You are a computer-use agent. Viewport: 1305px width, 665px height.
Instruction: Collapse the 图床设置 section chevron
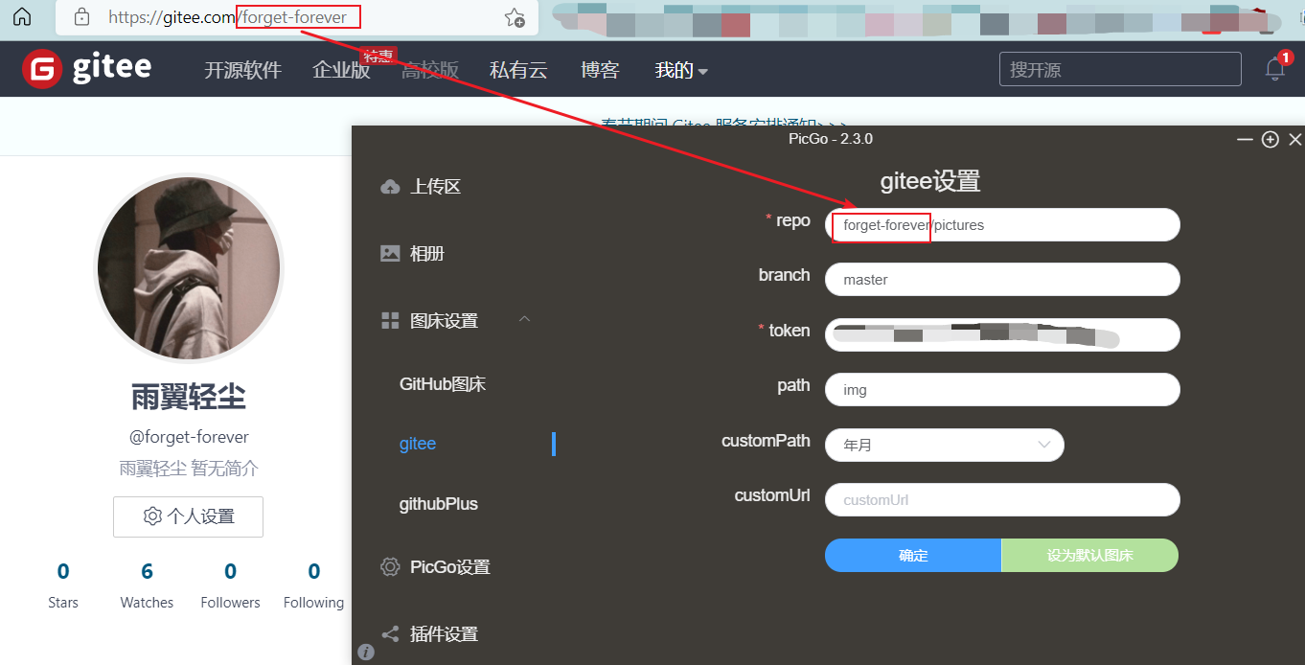point(524,320)
